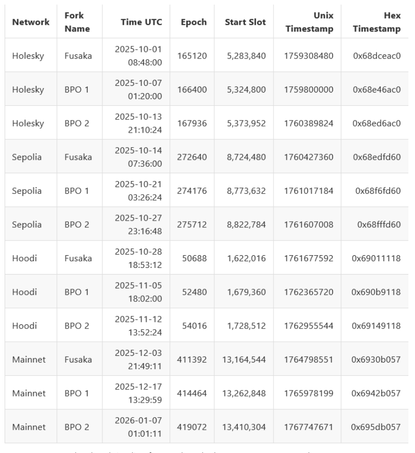This screenshot has width=415, height=453.
Task: Select hex timestamp 0x68dceac0
Action: (376, 55)
